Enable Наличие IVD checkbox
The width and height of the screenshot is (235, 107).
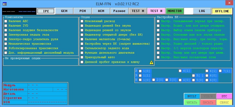[x=6, y=26]
